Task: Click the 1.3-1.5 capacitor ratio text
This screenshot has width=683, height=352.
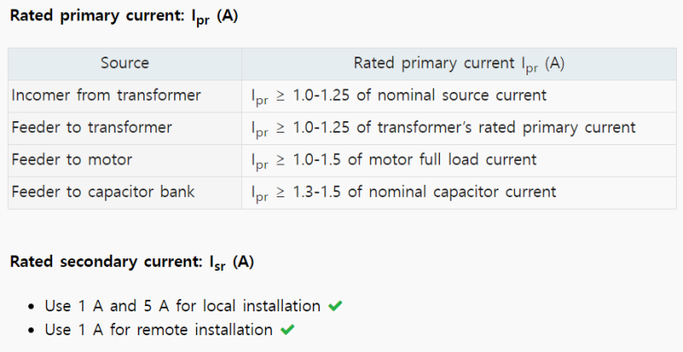Action: click(316, 192)
